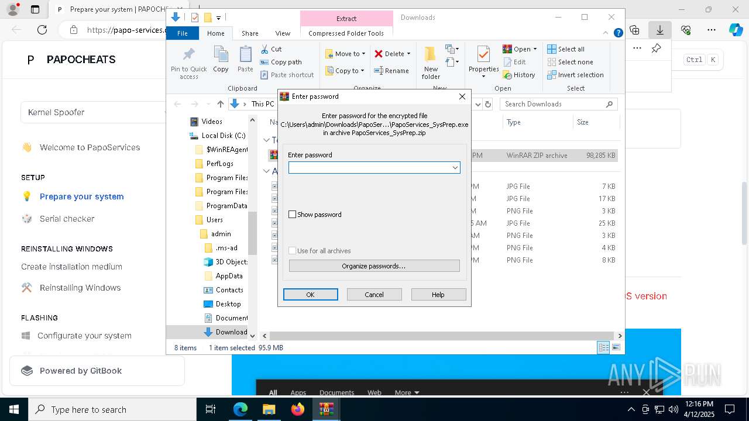
Task: Expand the Enter password combo dropdown
Action: coord(455,168)
